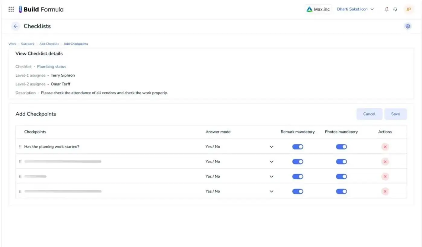Delete the 'Has the pluming work started?' checkpoint

click(385, 147)
